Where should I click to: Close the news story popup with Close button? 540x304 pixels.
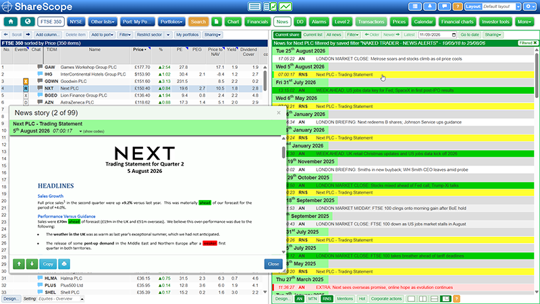[x=273, y=264]
